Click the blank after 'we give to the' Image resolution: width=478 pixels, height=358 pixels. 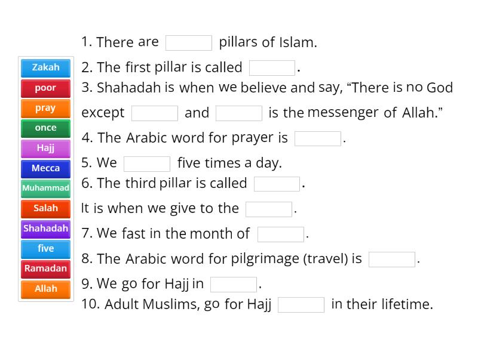[268, 208]
